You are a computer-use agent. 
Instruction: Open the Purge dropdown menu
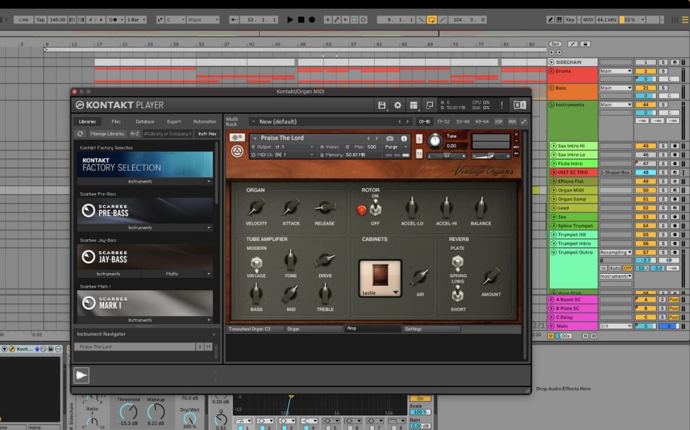pos(397,147)
